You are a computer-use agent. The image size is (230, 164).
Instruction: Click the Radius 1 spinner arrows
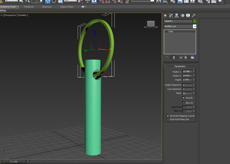(194, 71)
